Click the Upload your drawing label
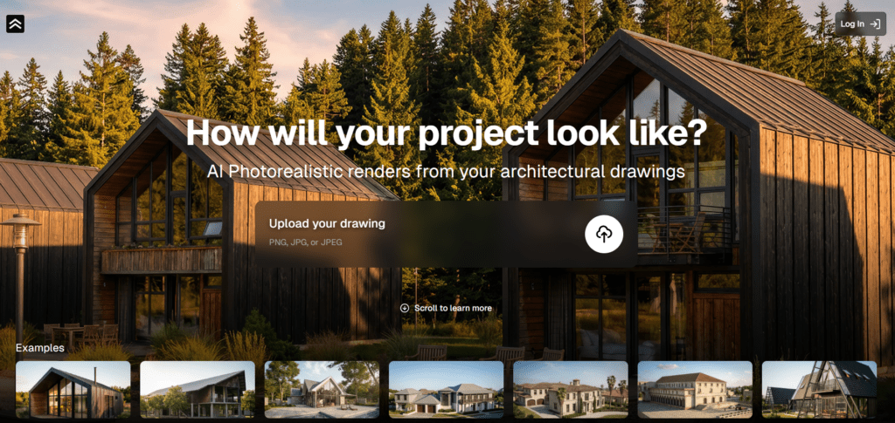 pyautogui.click(x=327, y=224)
